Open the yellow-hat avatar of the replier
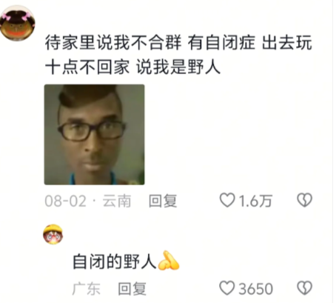This screenshot has width=336, height=303. click(53, 234)
